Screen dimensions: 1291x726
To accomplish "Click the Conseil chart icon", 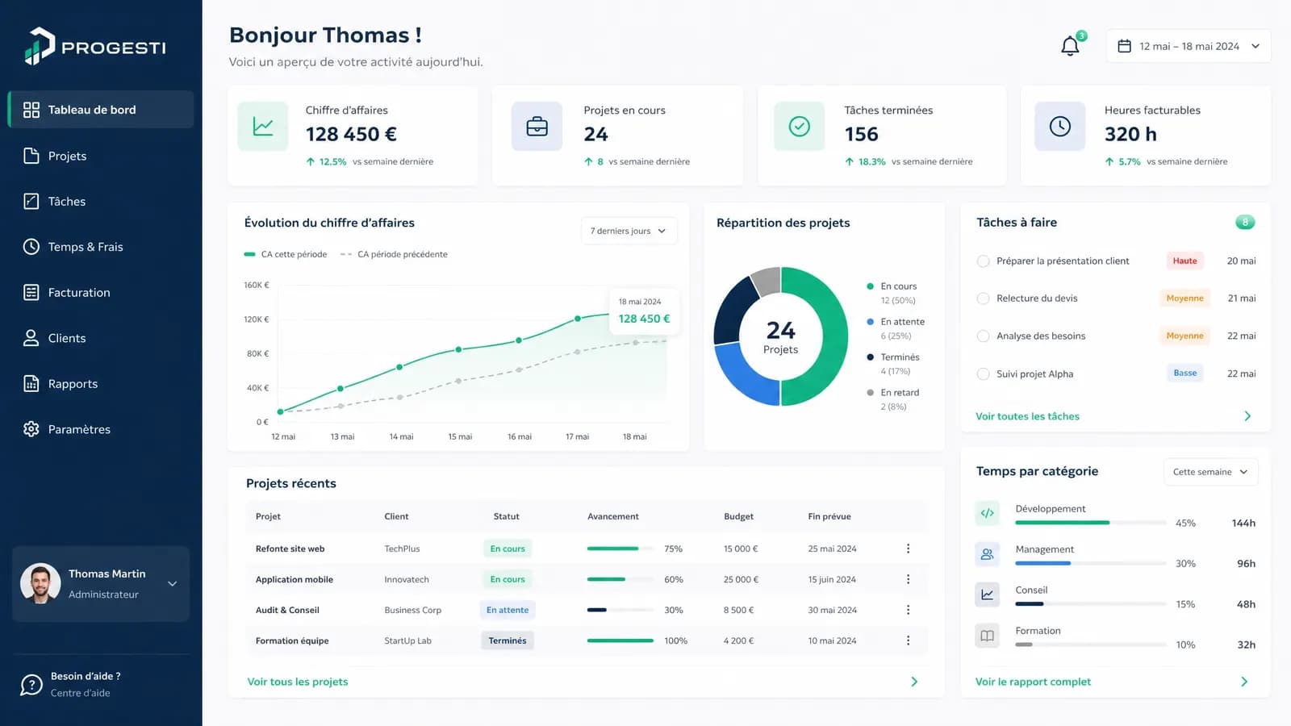I will click(x=987, y=595).
